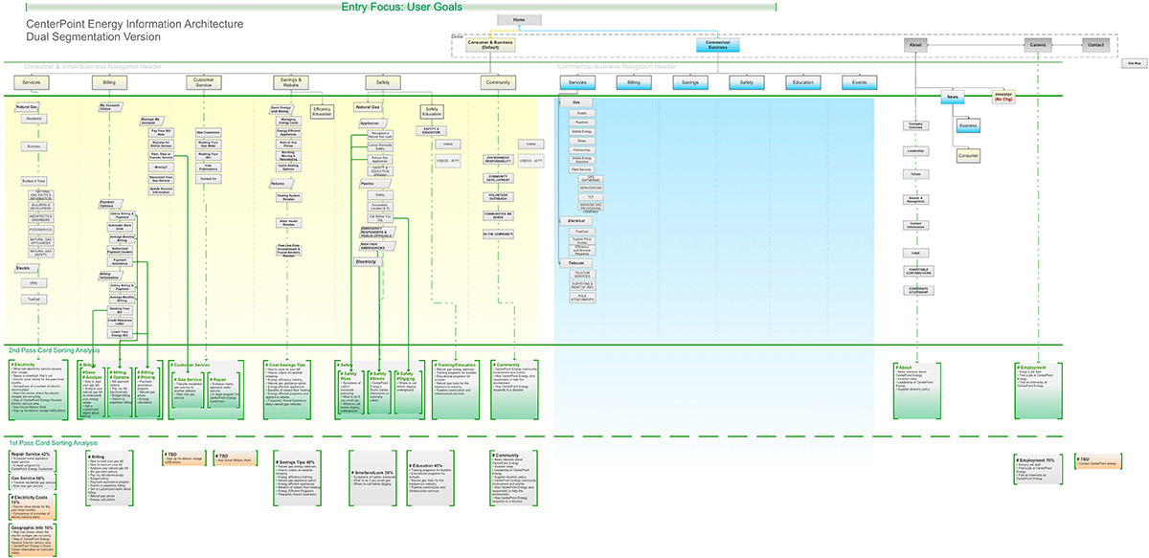Screen dimensions: 1149x558
Task: Click the Utility node under Electric
Action: click(x=33, y=283)
